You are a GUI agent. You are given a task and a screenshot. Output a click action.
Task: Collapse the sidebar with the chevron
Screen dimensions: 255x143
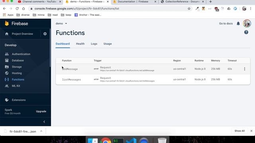pos(44,122)
